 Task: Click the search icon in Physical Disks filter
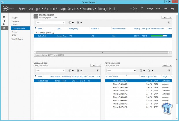pyautogui.click(x=135, y=71)
